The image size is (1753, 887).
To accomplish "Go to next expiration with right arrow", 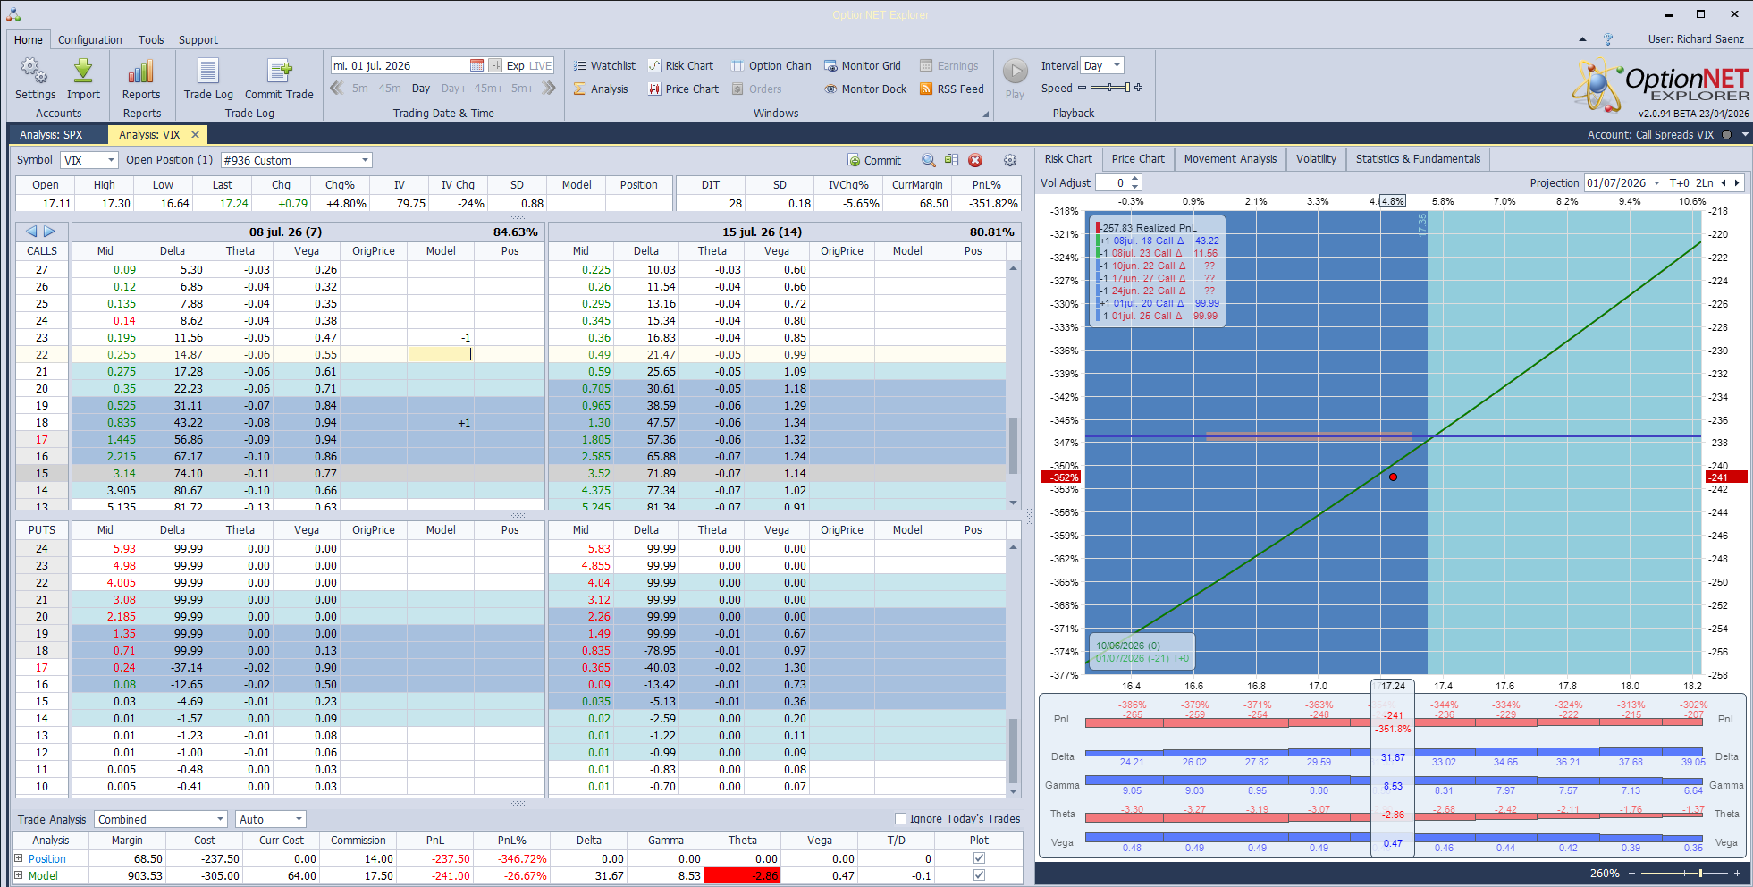I will tap(49, 232).
